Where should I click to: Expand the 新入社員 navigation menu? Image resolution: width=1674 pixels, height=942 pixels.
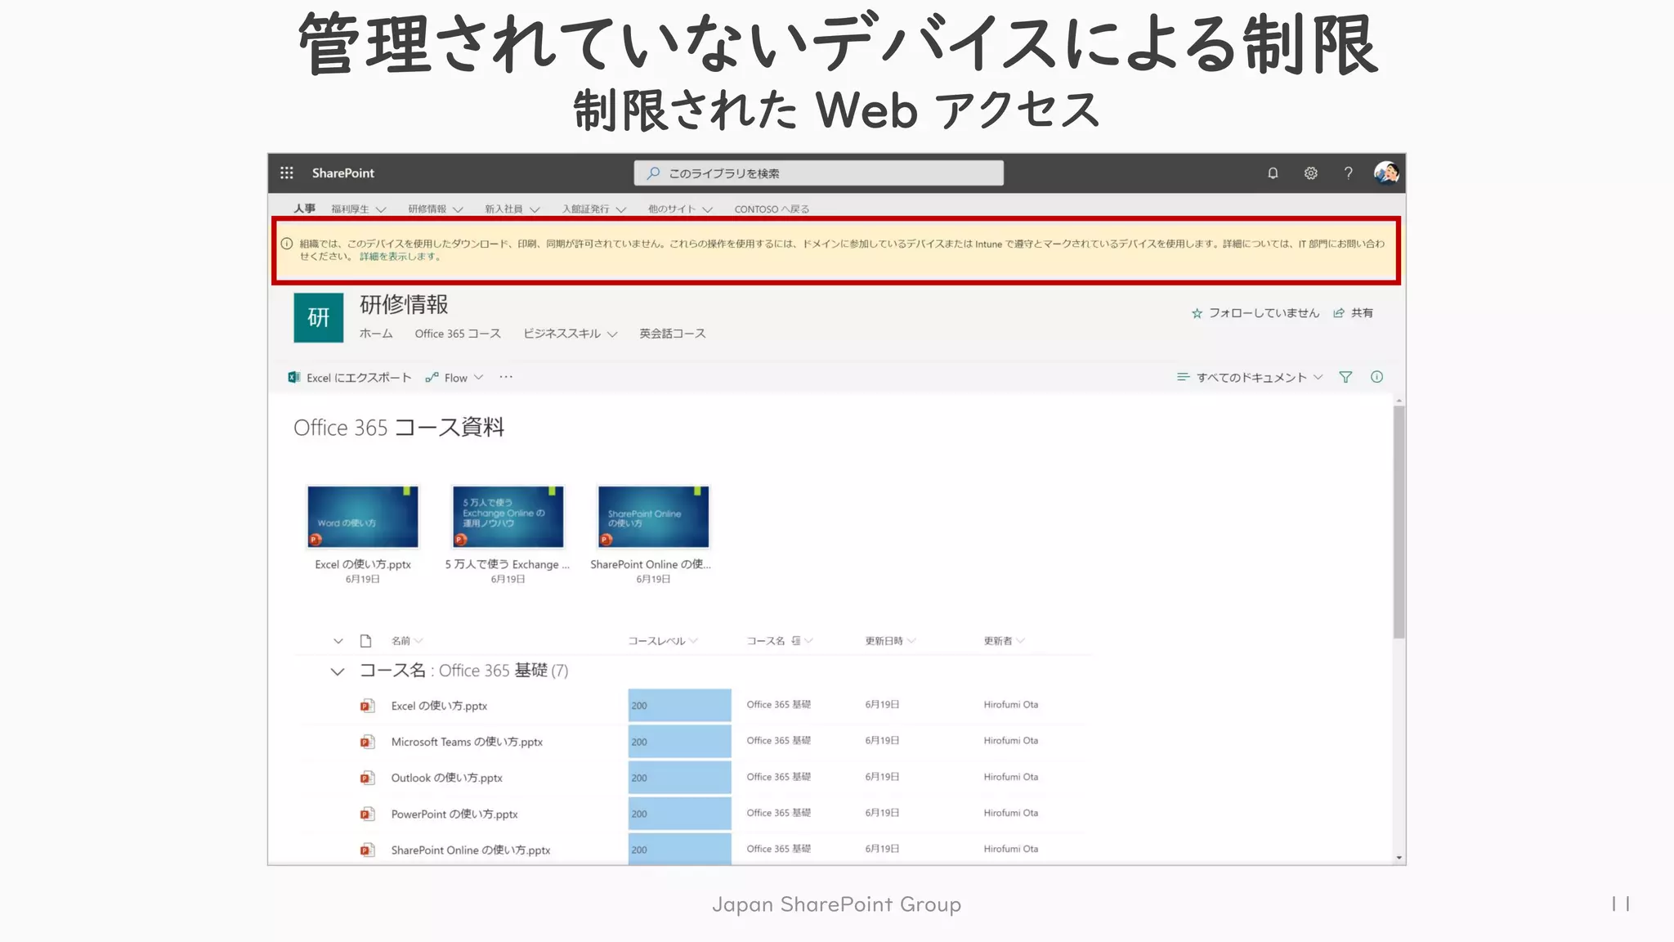535,209
